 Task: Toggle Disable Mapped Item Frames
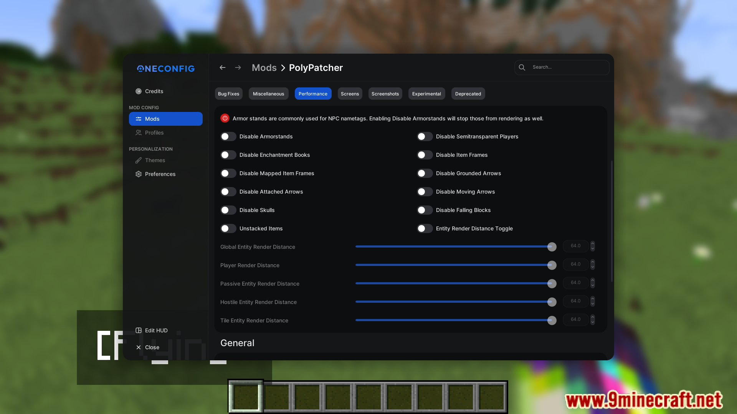point(228,173)
